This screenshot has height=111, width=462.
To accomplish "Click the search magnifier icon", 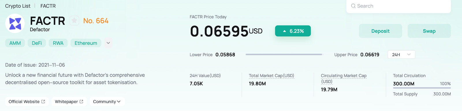I will click(x=353, y=6).
